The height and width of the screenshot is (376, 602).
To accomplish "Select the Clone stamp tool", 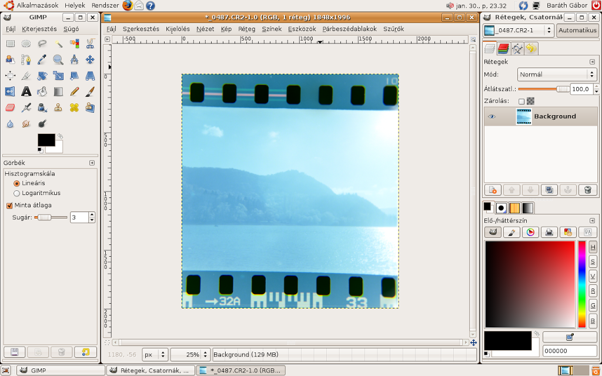I will tap(58, 108).
